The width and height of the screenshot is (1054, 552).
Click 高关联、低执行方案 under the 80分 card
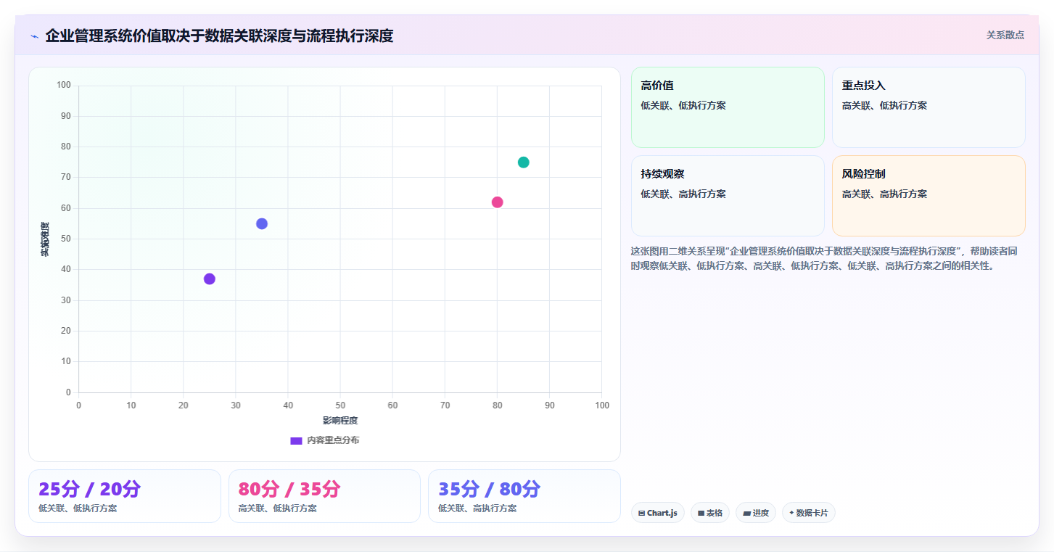[x=277, y=508]
